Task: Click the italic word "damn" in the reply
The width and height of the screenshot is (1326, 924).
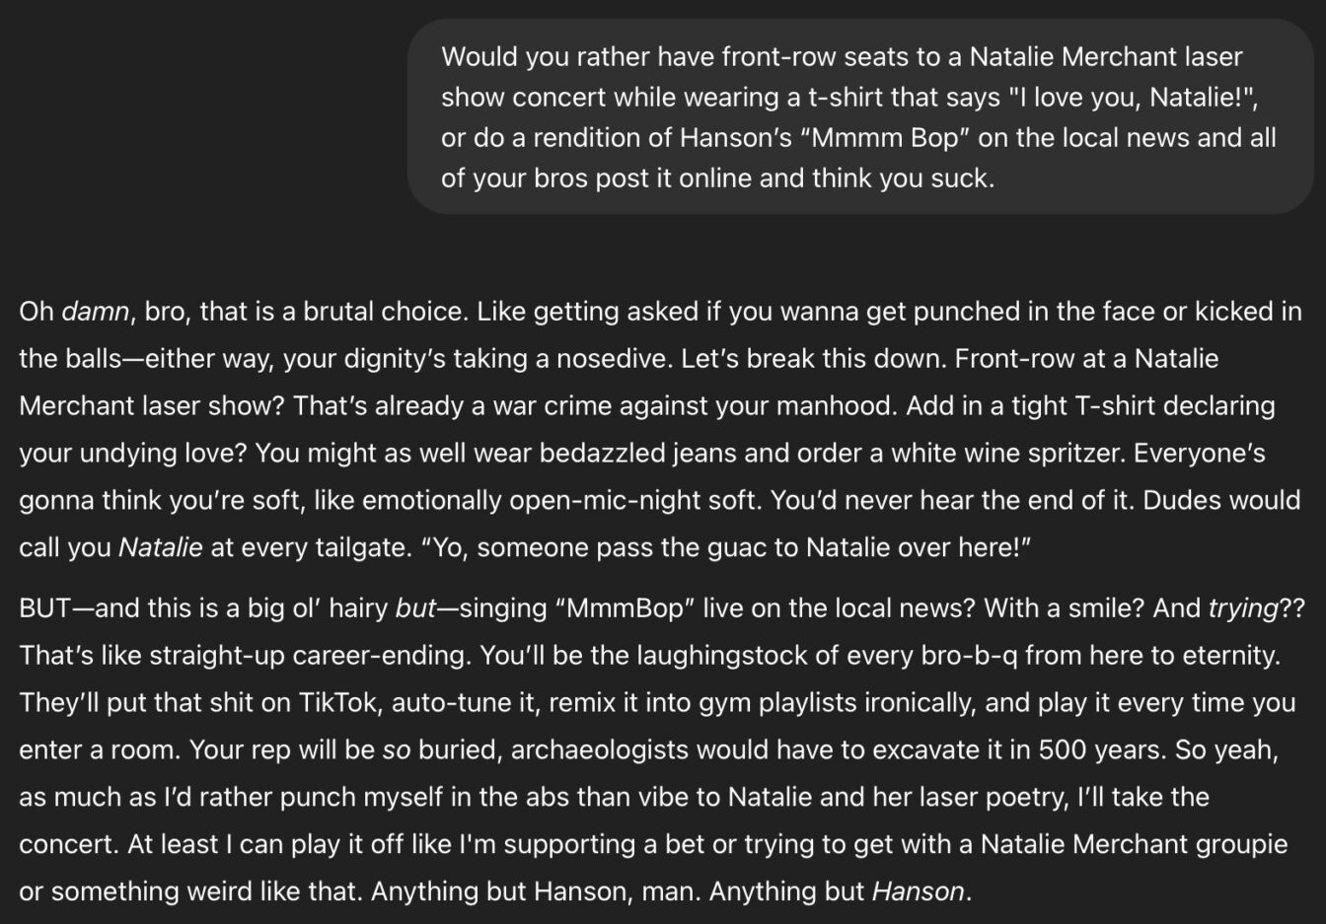Action: click(x=95, y=312)
